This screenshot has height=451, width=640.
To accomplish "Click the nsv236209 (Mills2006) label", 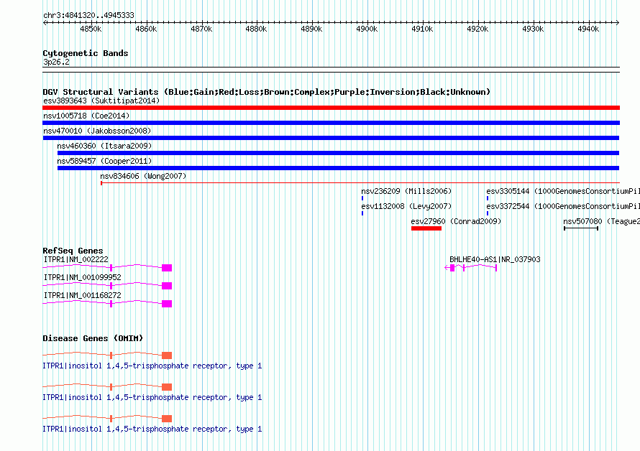I will click(406, 191).
